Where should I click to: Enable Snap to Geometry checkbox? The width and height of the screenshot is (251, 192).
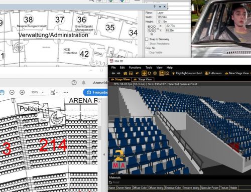147,39
